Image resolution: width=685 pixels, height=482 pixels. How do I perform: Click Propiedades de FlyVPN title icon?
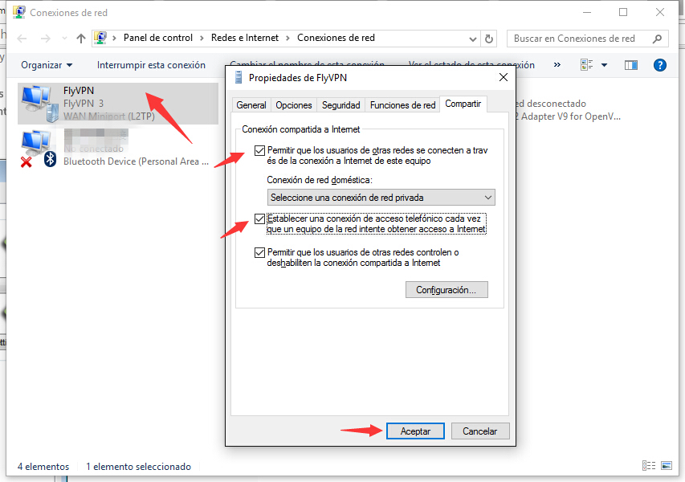coord(239,78)
